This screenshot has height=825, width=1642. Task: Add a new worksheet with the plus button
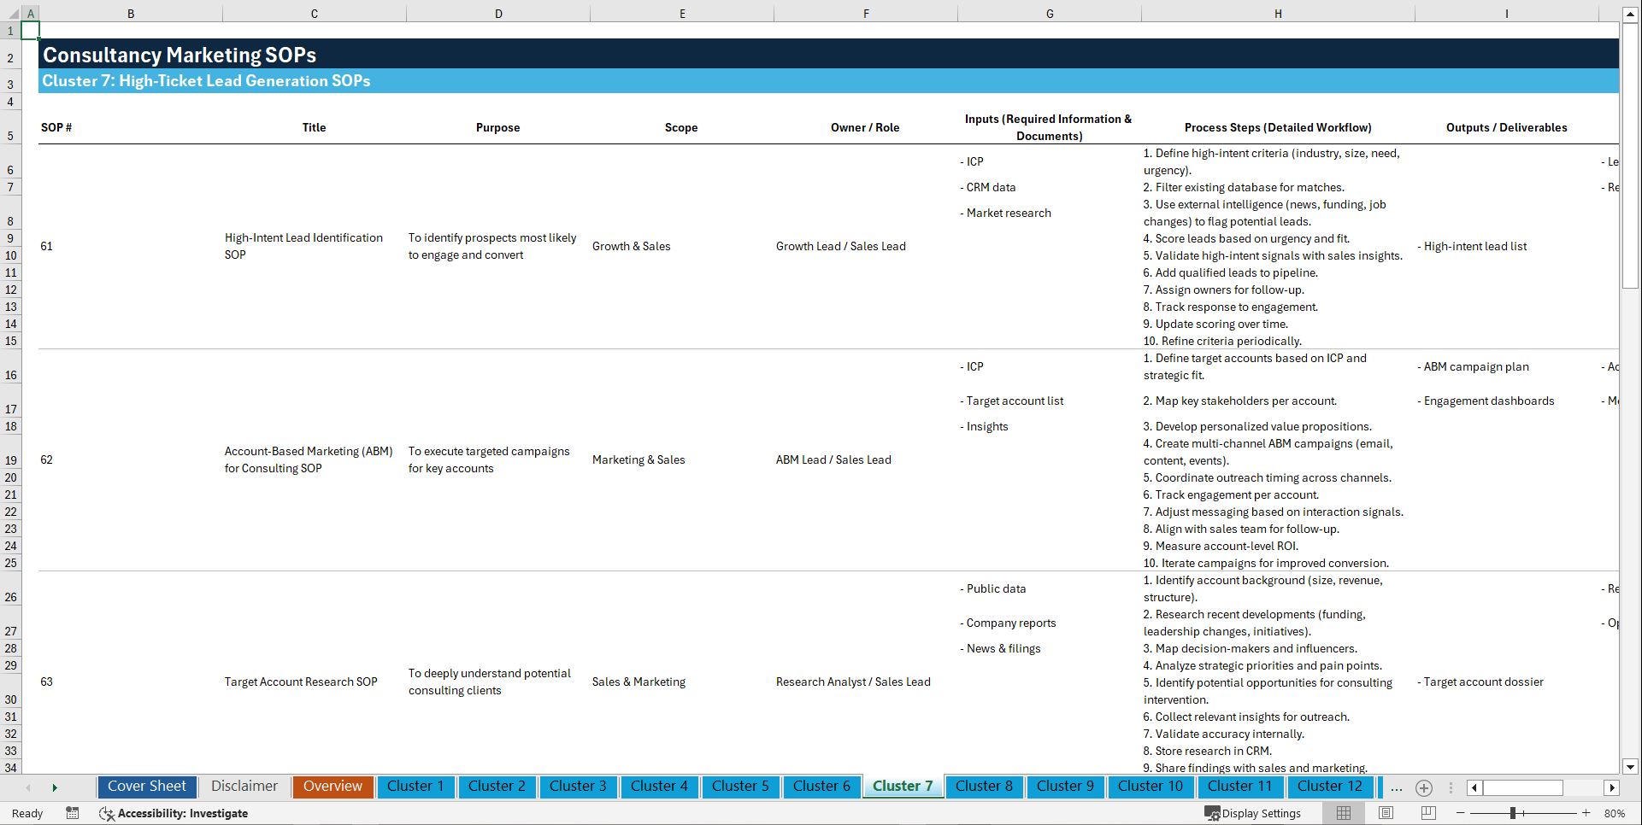[1424, 787]
